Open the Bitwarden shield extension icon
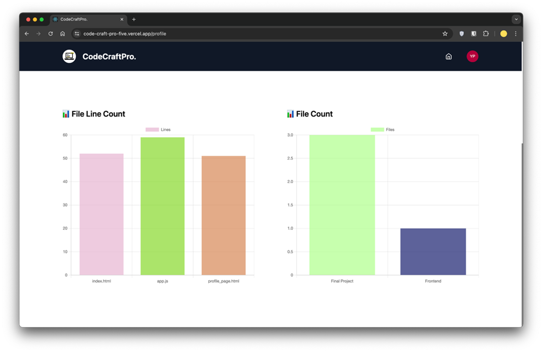The image size is (542, 352). [x=474, y=34]
